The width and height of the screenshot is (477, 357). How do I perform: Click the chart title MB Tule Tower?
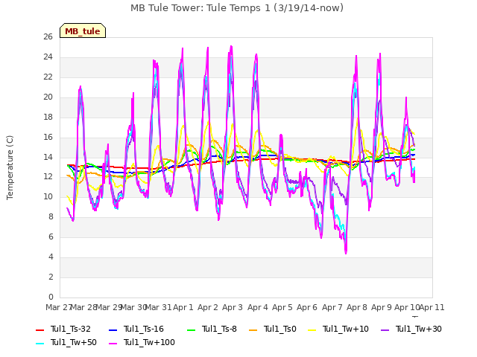[237, 8]
